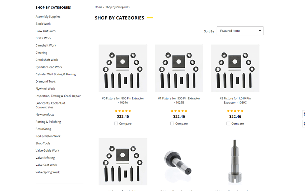Open #2 Fixture for 1.010 Pin Extractor title
This screenshot has height=191, width=305.
[235, 100]
